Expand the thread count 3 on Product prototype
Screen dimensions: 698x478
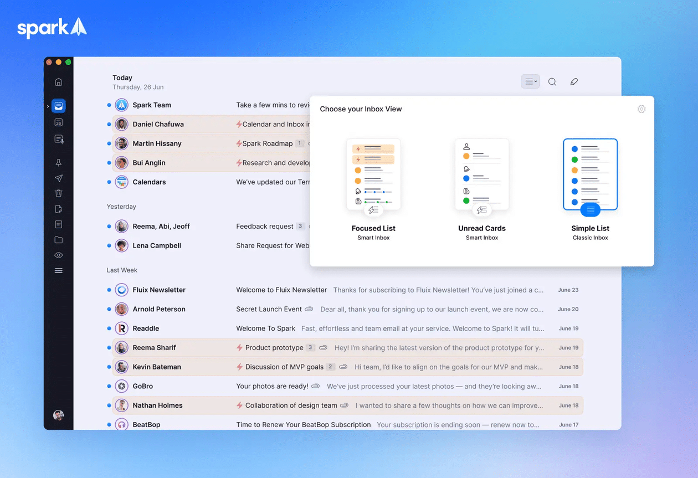tap(310, 348)
